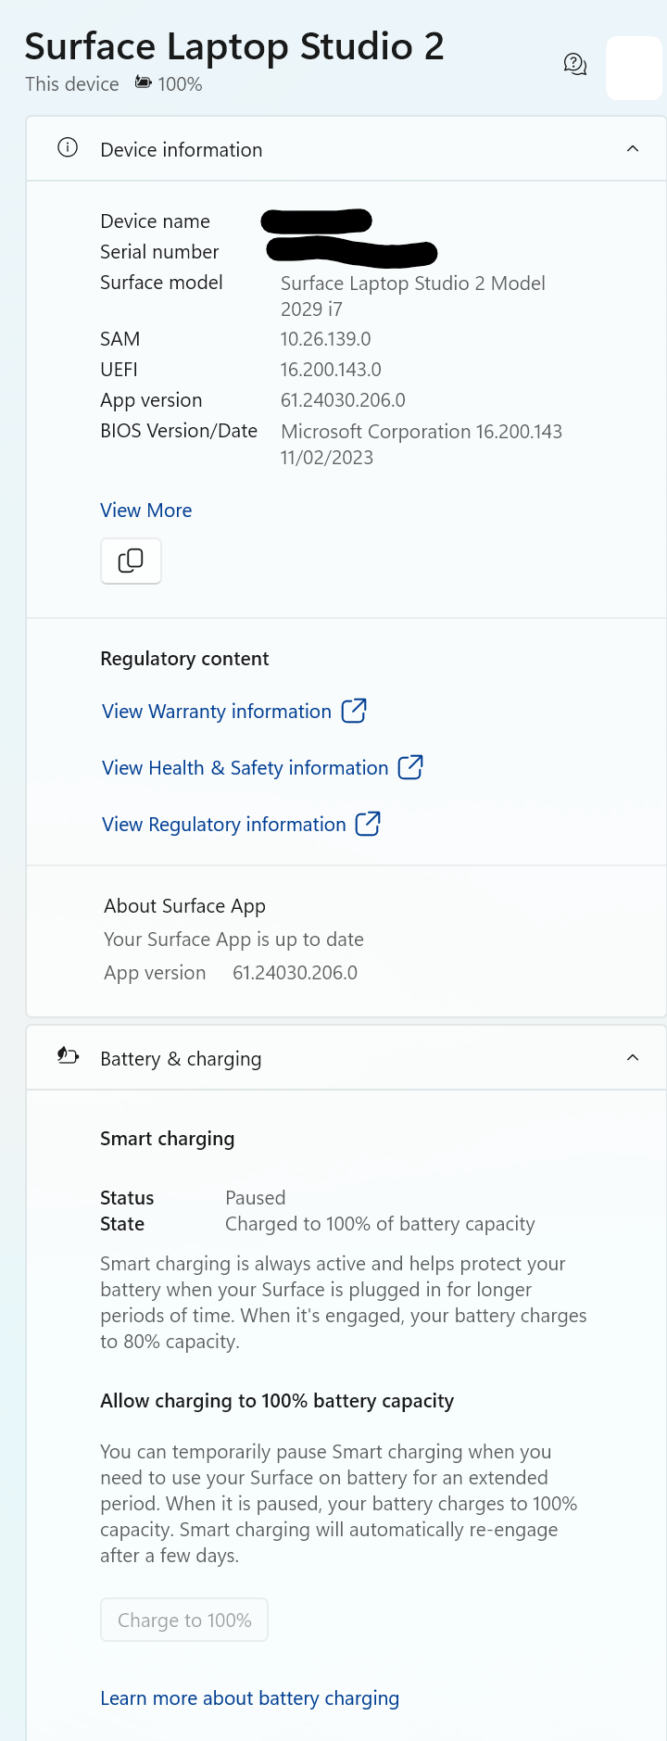Image resolution: width=667 pixels, height=1741 pixels.
Task: Click the UEFI version number 16.200.143.0
Action: pyautogui.click(x=331, y=370)
